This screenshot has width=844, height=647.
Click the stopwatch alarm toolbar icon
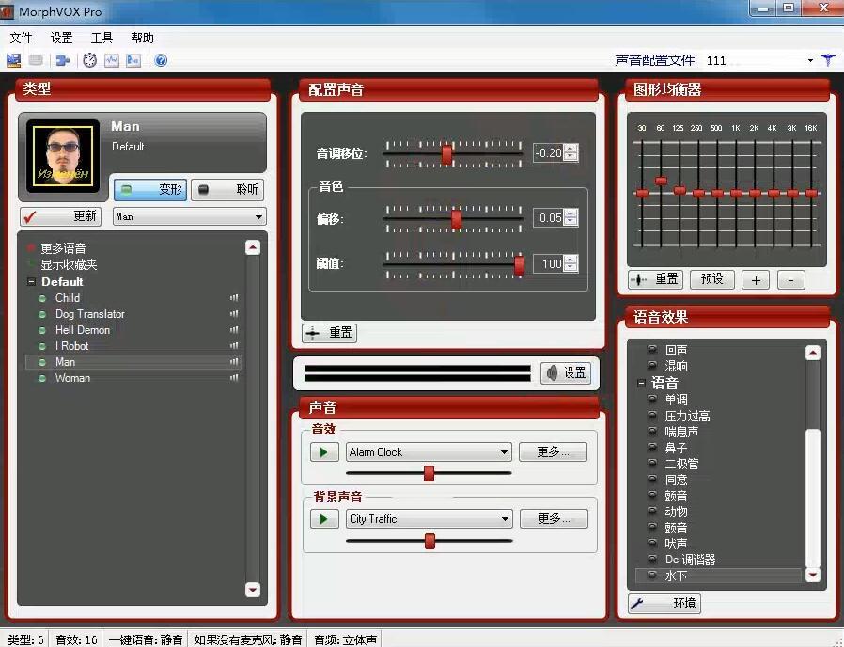(x=90, y=60)
